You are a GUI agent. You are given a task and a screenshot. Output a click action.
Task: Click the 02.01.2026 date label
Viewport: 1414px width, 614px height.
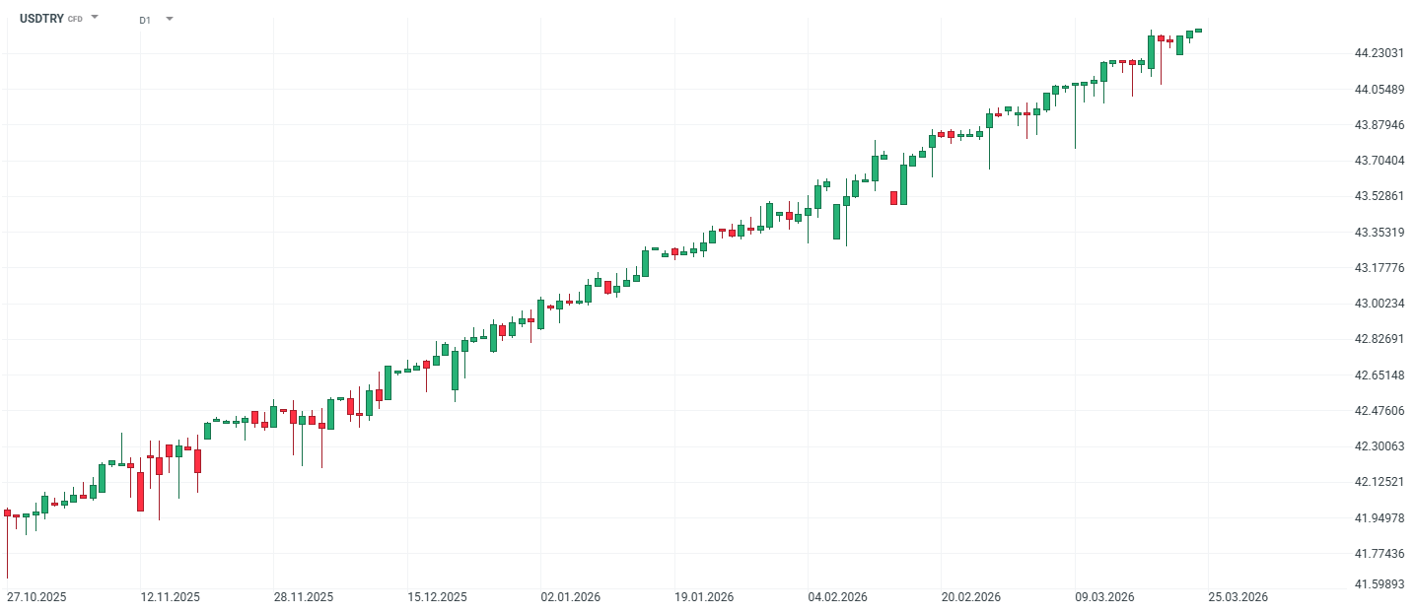click(570, 597)
